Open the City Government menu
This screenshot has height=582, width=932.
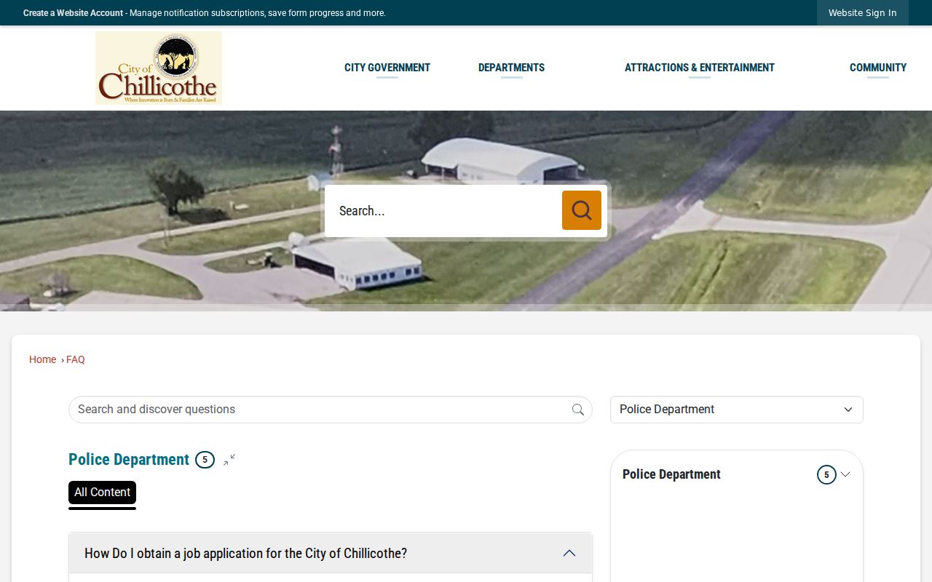click(x=387, y=68)
